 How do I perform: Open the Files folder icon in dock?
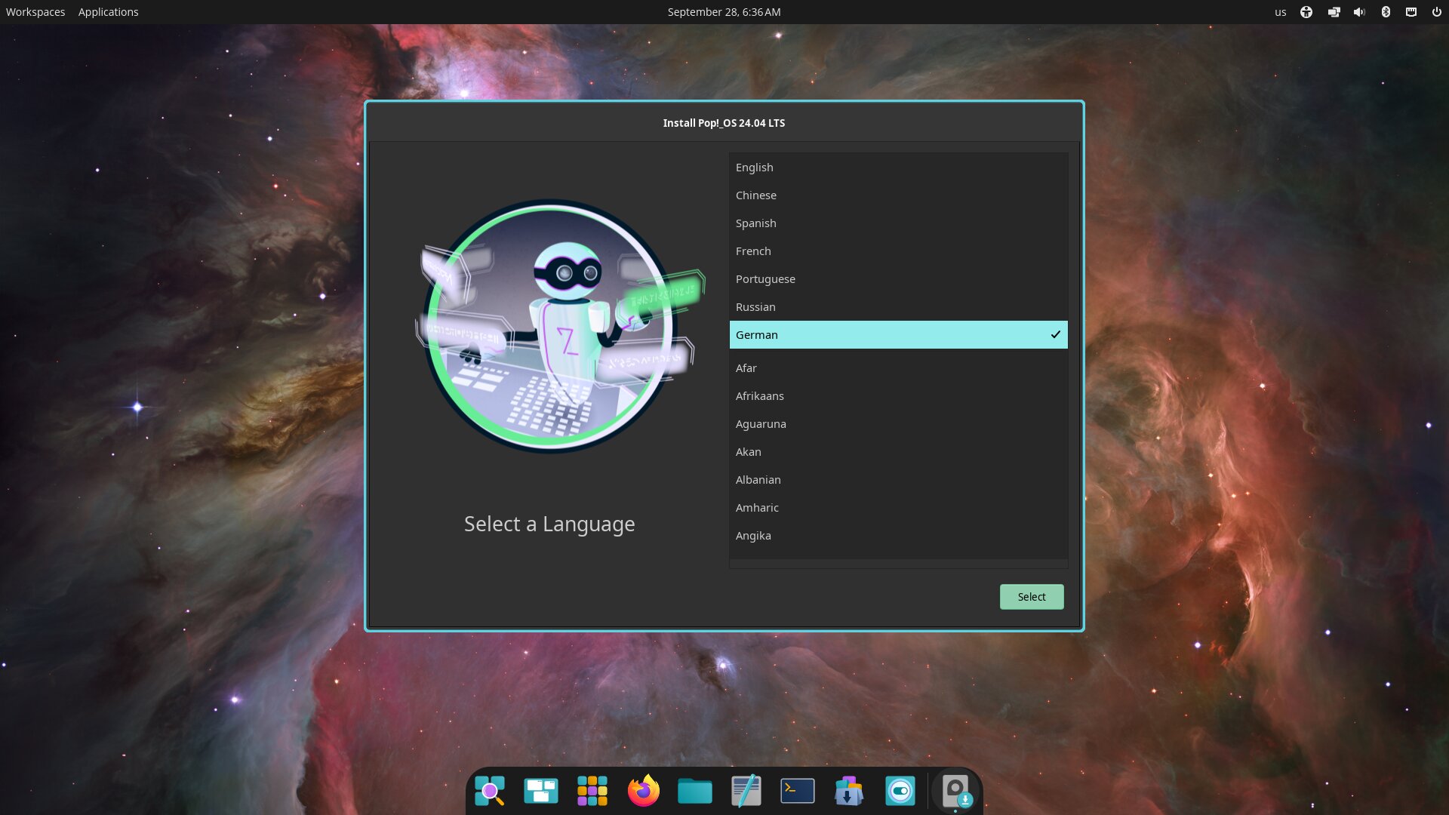tap(695, 791)
